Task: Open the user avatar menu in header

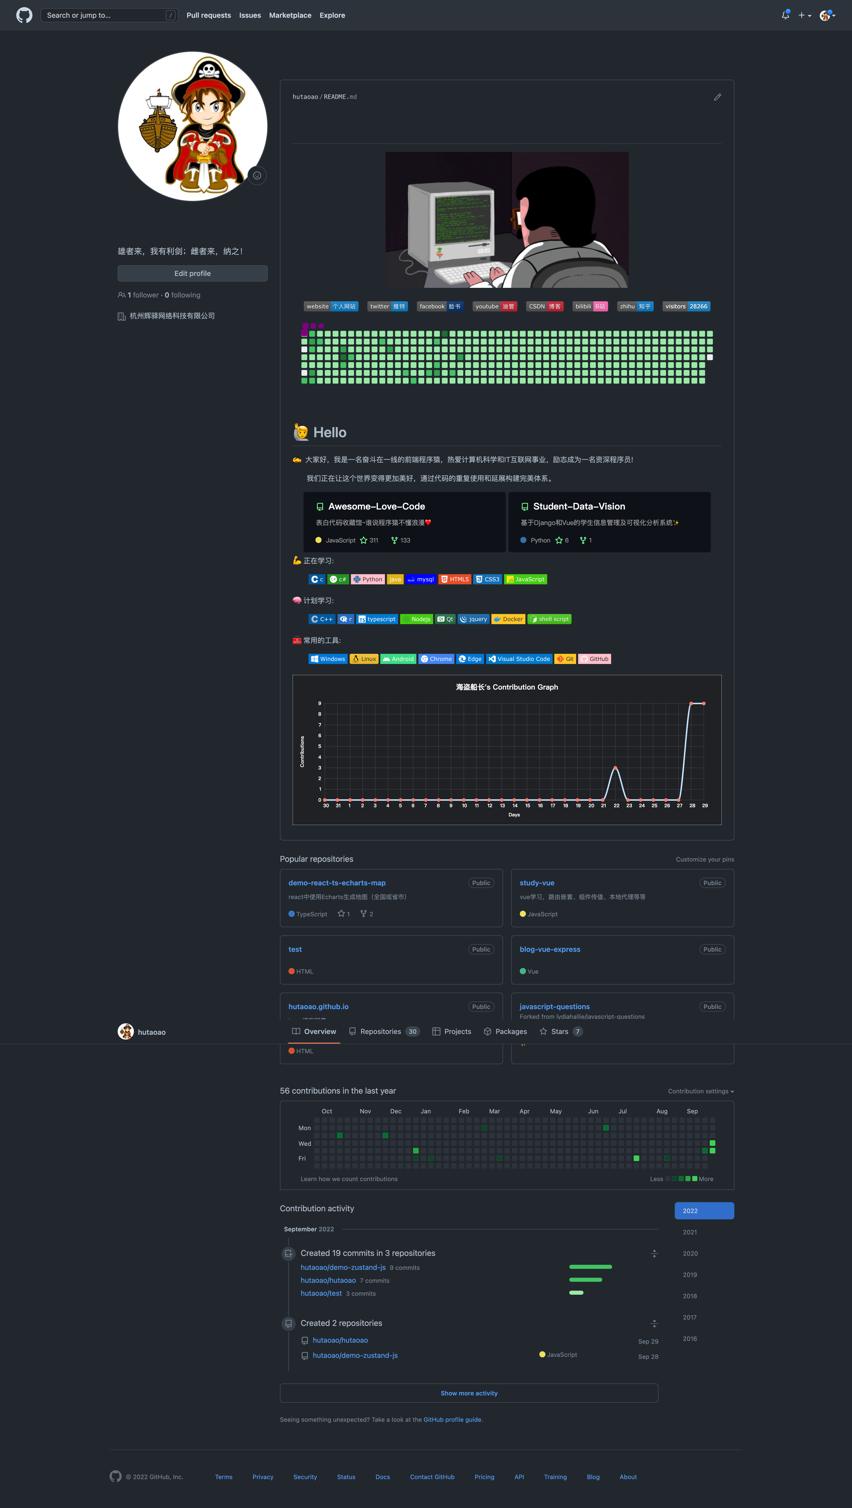Action: [x=827, y=15]
